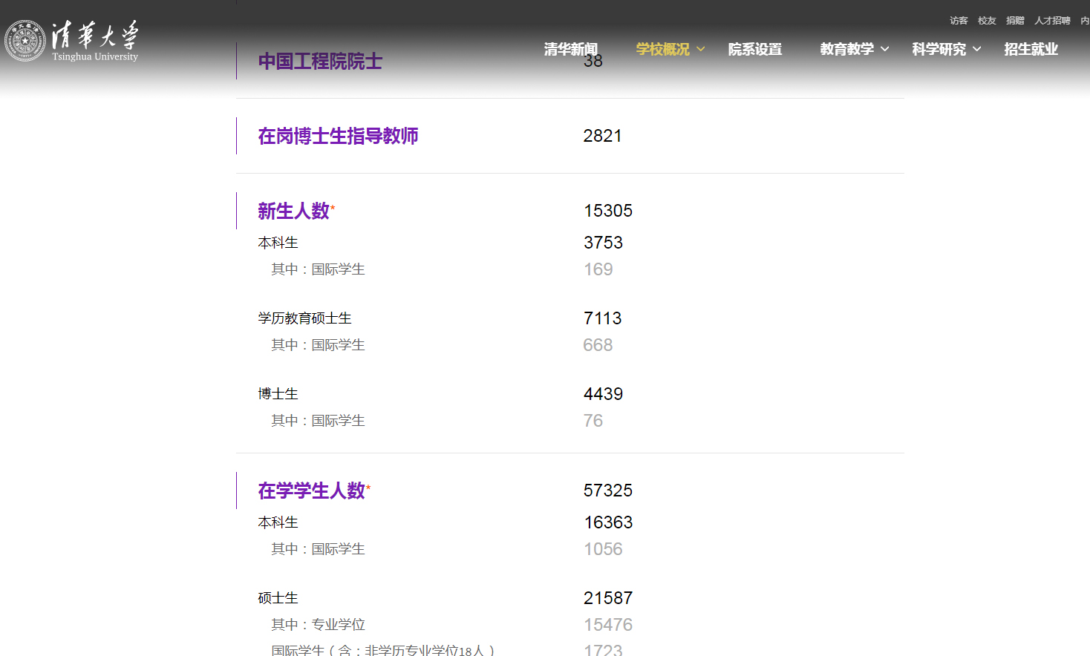Click the 中国工程院院士 section heading
Viewport: 1090px width, 656px height.
pyautogui.click(x=320, y=61)
